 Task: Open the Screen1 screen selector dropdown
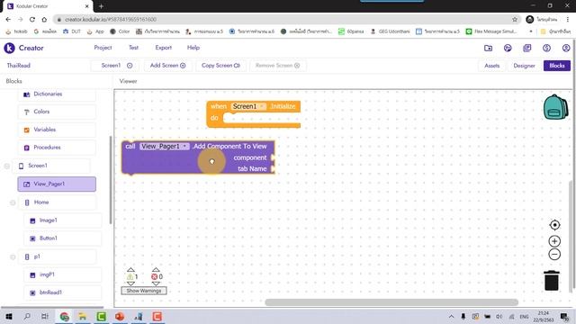click(116, 66)
